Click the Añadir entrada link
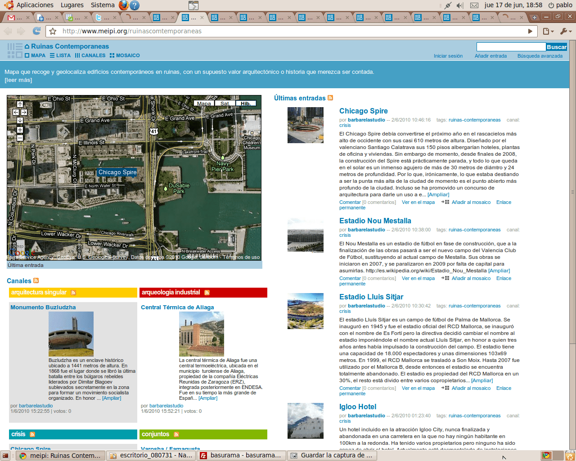Image resolution: width=576 pixels, height=461 pixels. point(490,56)
